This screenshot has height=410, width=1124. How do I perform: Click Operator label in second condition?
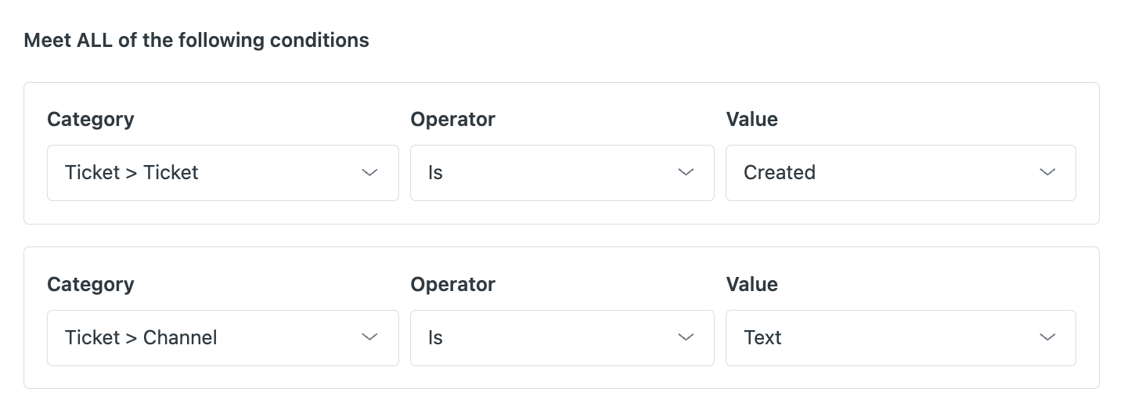(453, 284)
